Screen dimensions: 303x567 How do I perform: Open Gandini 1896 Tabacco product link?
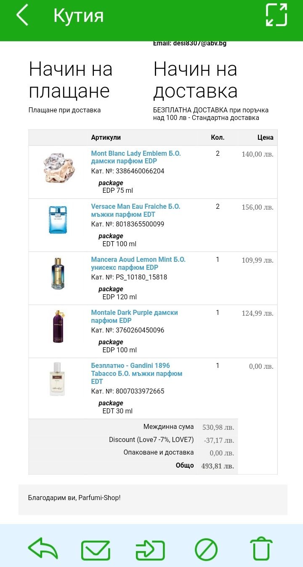pos(136,373)
